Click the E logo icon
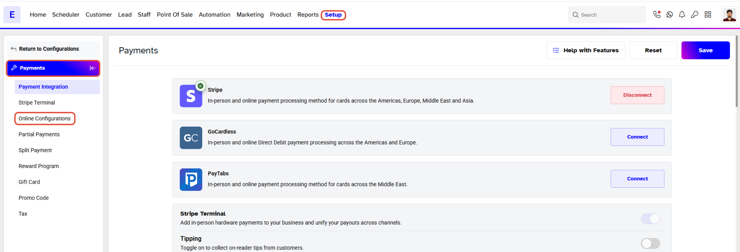 pyautogui.click(x=12, y=15)
